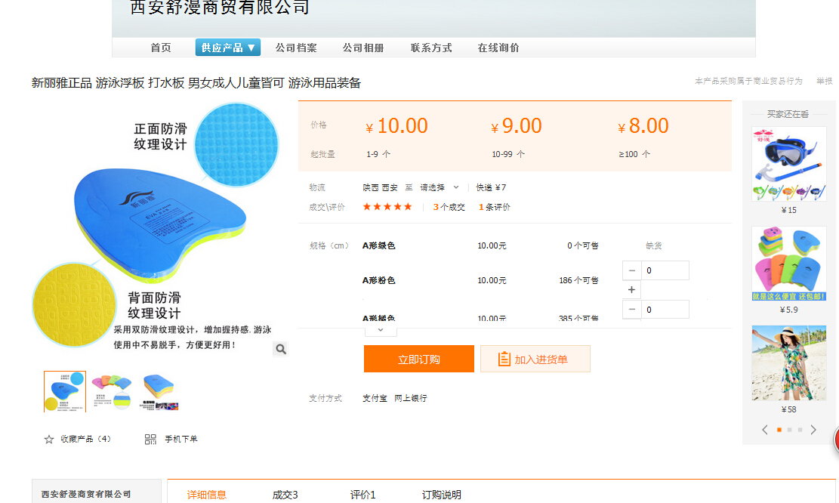The height and width of the screenshot is (503, 839).
Task: Go to 公司档案 in navigation bar
Action: (296, 48)
